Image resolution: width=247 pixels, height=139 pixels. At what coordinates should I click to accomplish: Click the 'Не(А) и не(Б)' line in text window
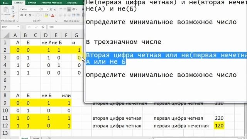(x=112, y=9)
